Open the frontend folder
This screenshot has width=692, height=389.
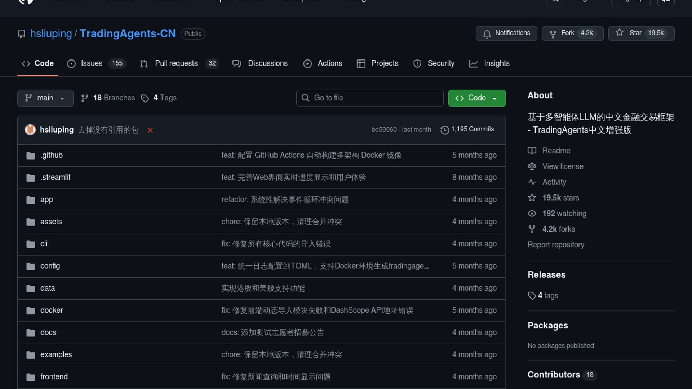[x=54, y=376]
